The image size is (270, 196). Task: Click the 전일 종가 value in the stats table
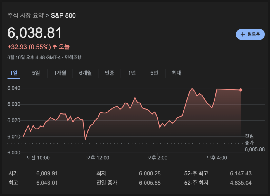150,183
